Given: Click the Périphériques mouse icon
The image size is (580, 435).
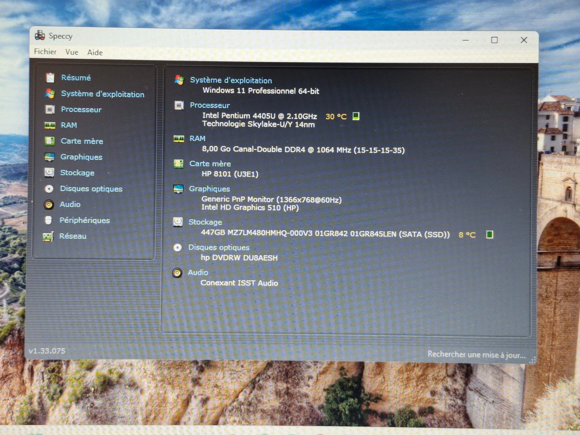Looking at the screenshot, I should pyautogui.click(x=47, y=220).
